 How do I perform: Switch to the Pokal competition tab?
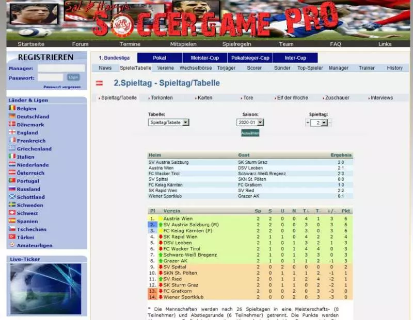(x=160, y=58)
